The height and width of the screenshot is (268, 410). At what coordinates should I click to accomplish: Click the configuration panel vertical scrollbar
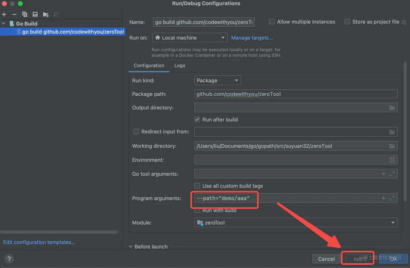[405, 132]
